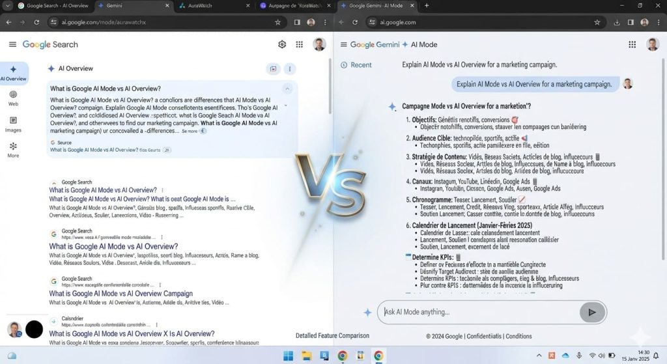Image resolution: width=667 pixels, height=364 pixels.
Task: Reload page in right browser window
Action: coord(355,22)
